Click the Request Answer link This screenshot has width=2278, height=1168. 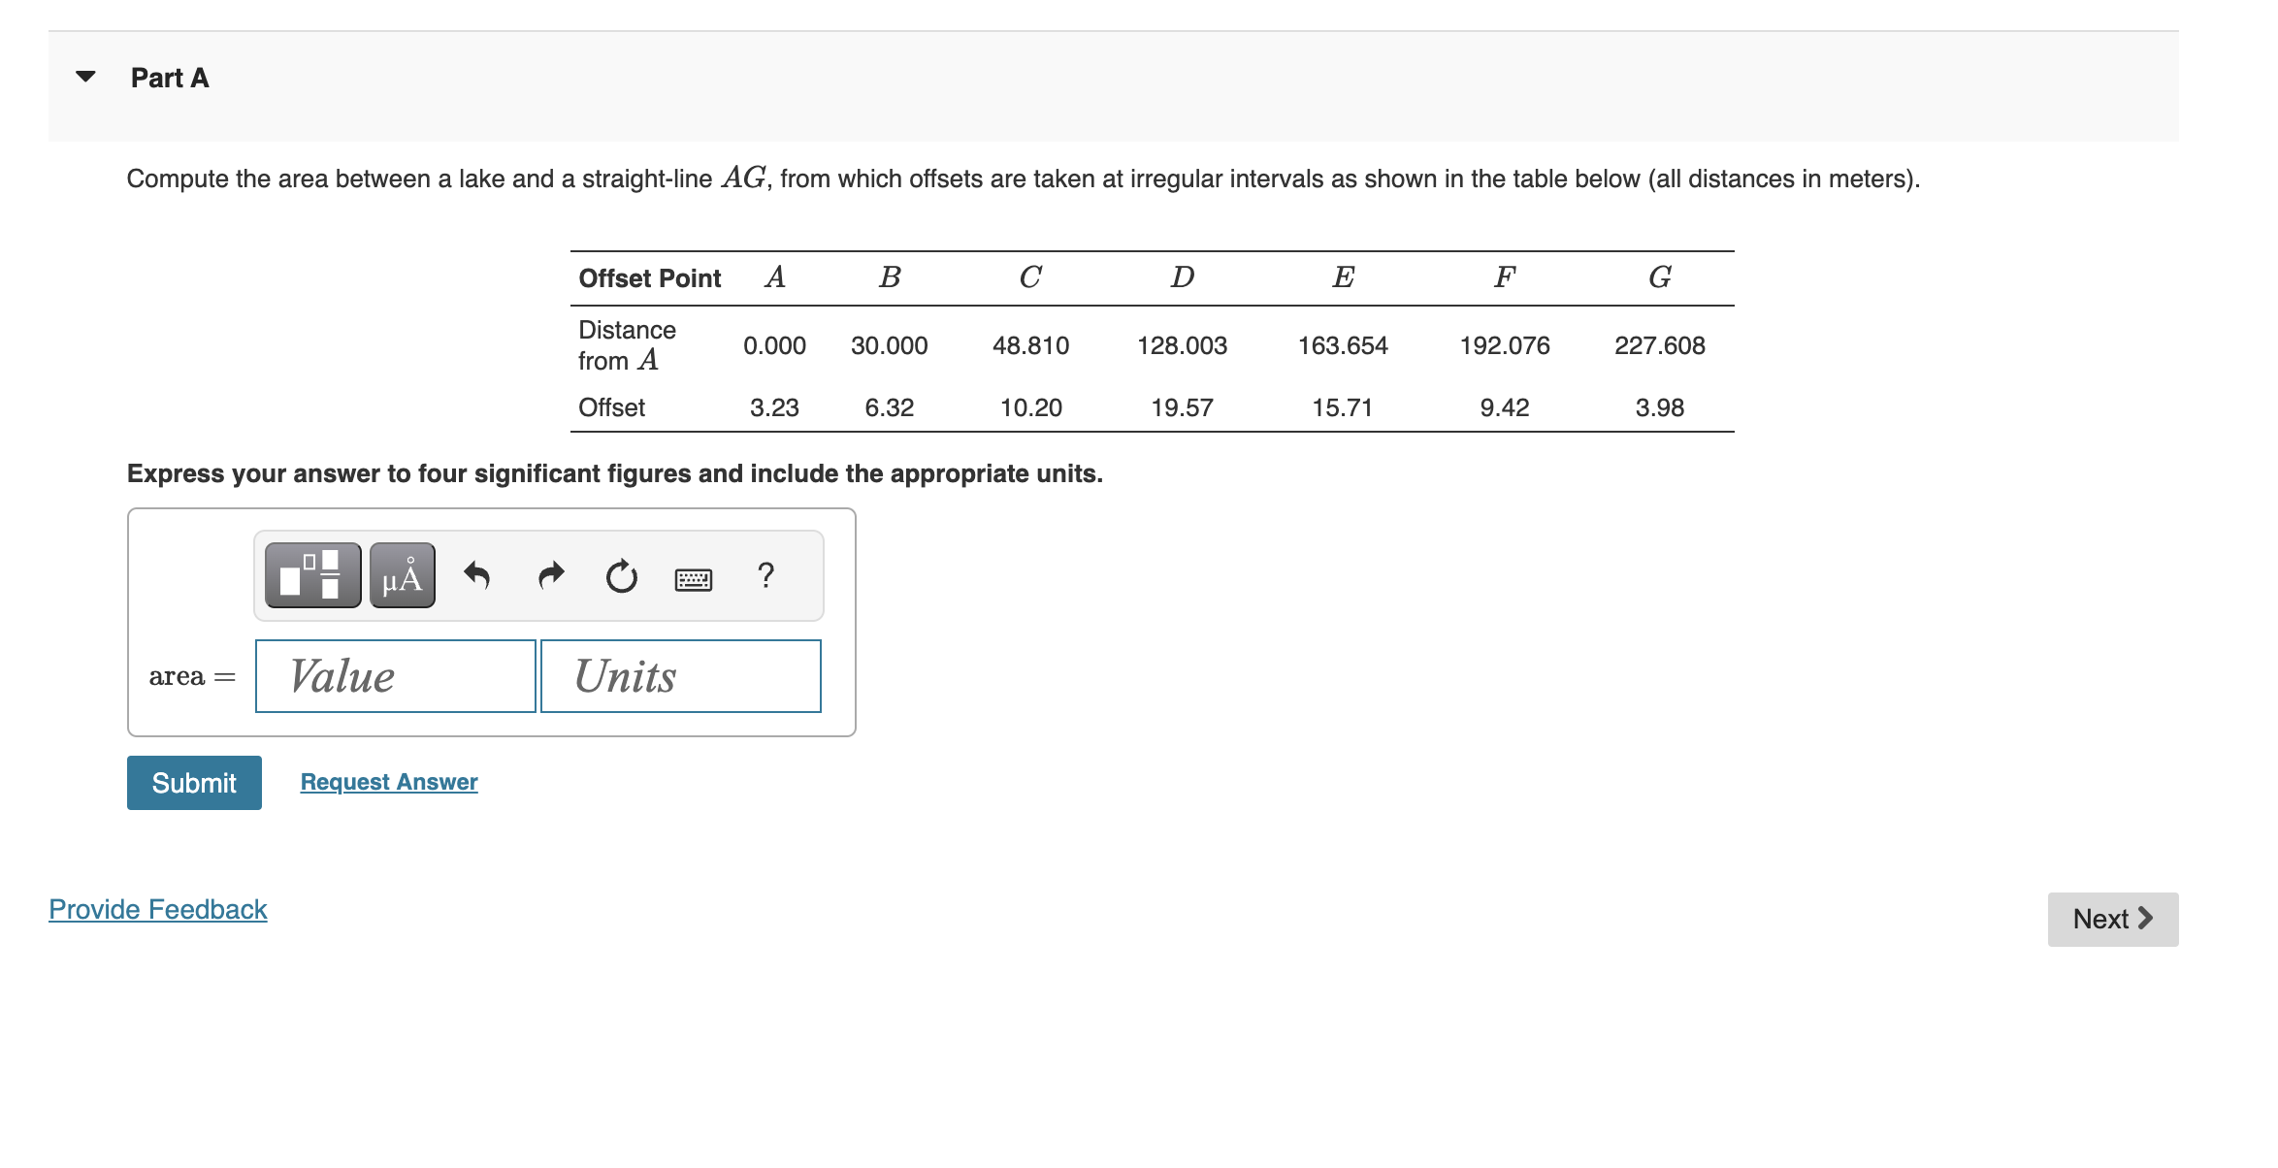388,781
